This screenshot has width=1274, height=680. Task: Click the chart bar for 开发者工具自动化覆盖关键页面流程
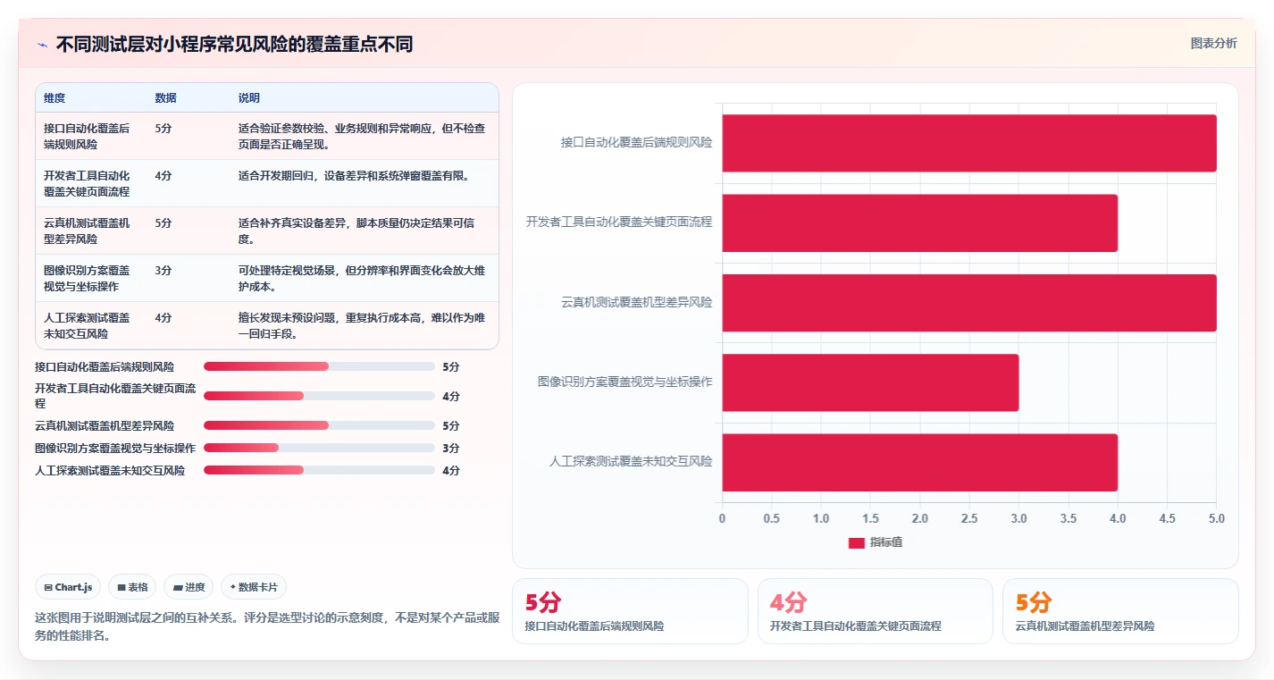920,222
